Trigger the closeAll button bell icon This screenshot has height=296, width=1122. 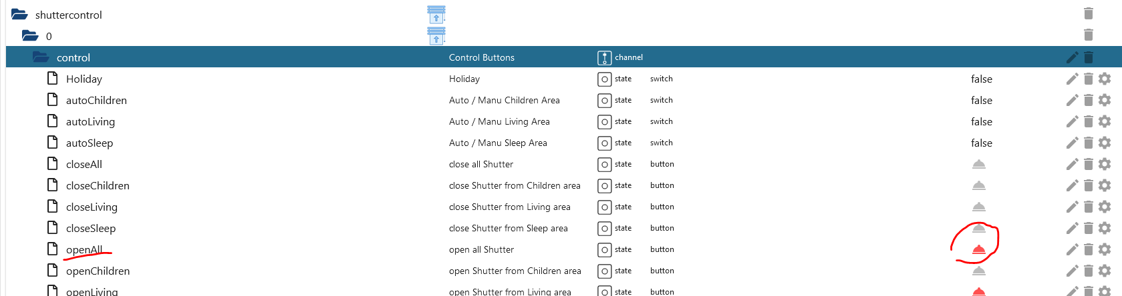tap(978, 165)
